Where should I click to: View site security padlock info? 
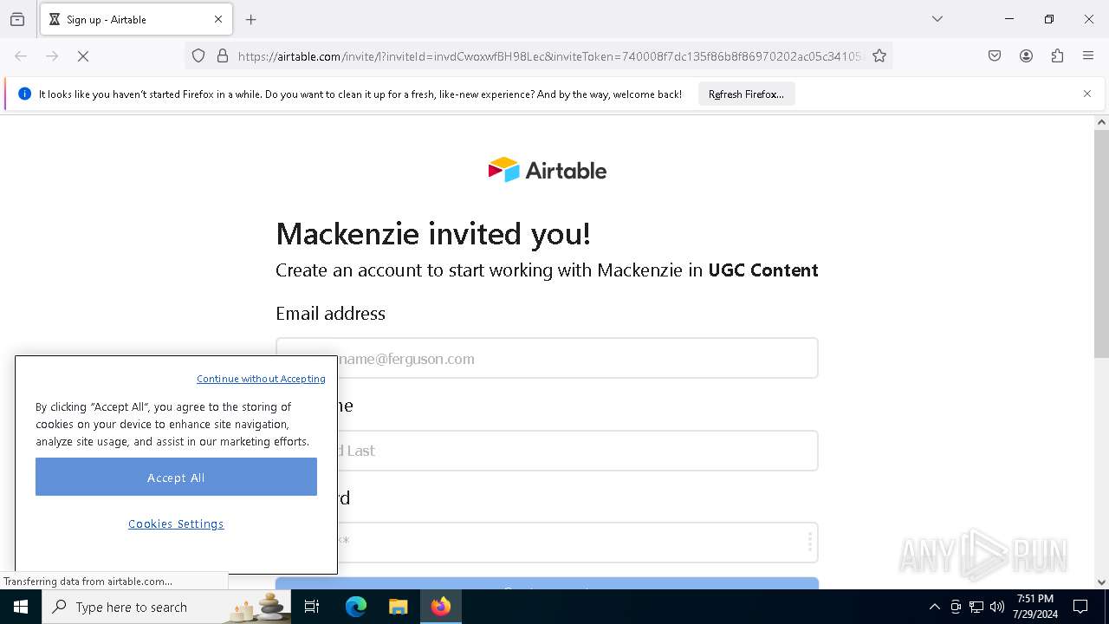click(x=223, y=56)
